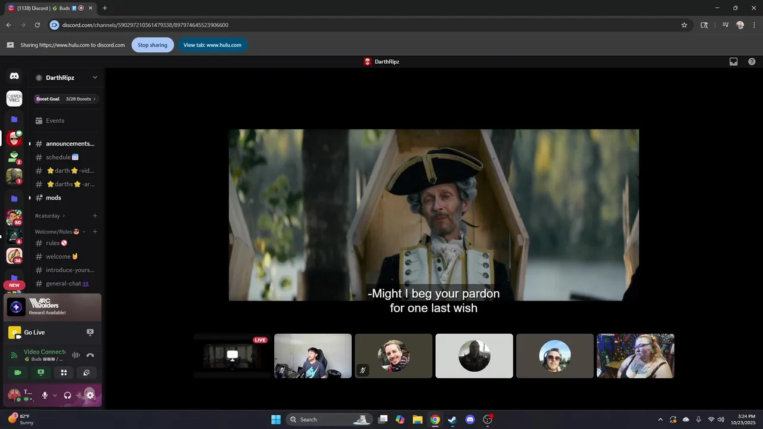Reload the Discord page
This screenshot has height=429, width=763.
[37, 25]
